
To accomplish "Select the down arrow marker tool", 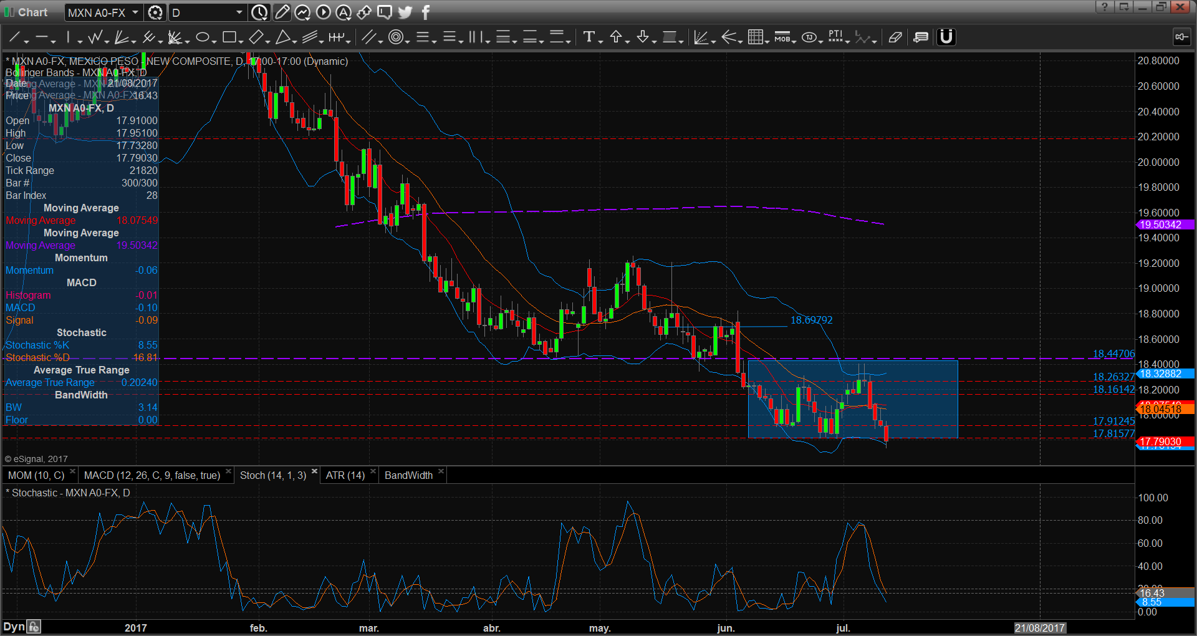I will click(x=643, y=37).
